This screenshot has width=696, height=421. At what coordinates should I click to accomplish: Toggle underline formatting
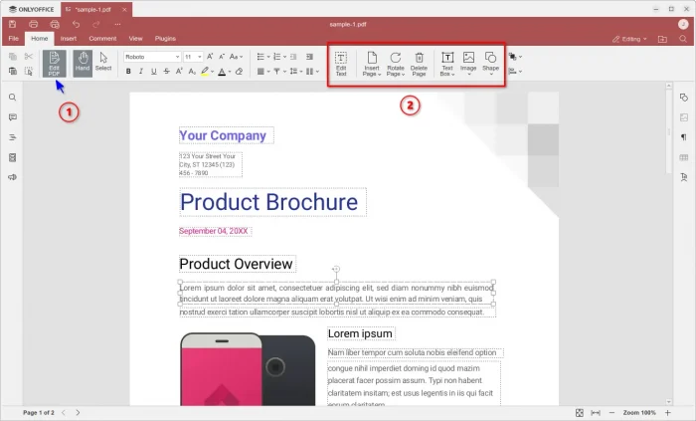coord(154,72)
